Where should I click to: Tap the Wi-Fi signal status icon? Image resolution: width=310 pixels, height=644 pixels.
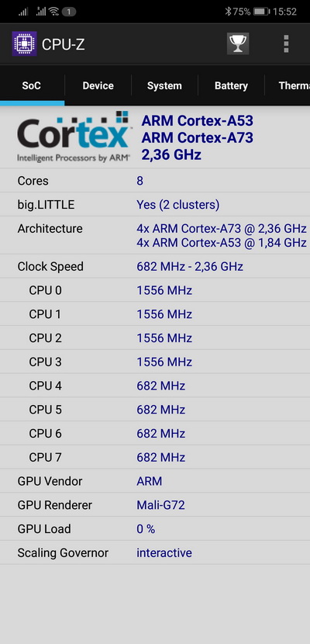53,12
